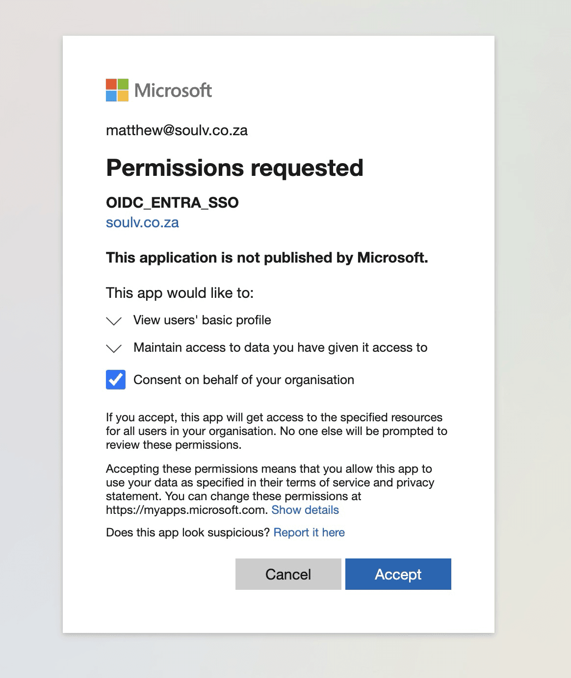Click the OIDC_ENTRA_SSO app name
Viewport: 571px width, 678px height.
click(172, 202)
